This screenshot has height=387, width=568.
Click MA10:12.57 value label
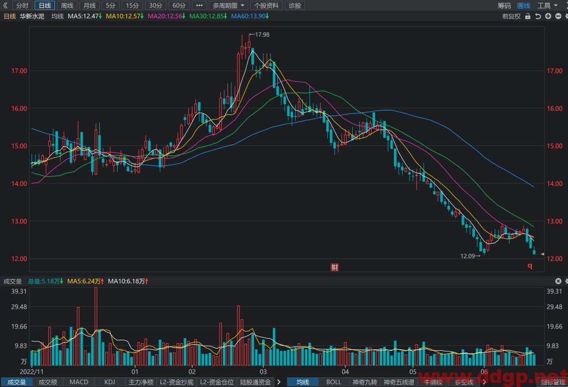tap(125, 16)
